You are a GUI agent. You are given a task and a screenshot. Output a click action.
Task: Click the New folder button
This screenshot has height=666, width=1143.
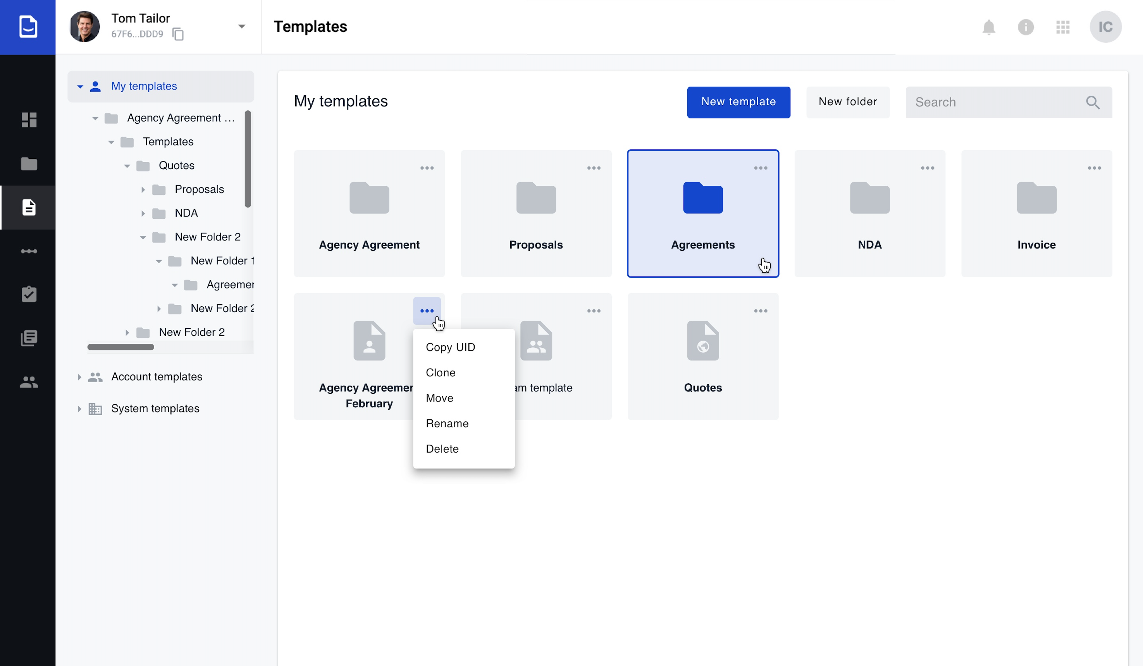[x=847, y=102]
